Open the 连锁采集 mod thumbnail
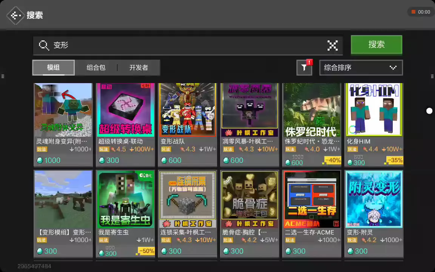The height and width of the screenshot is (272, 435). tap(188, 199)
